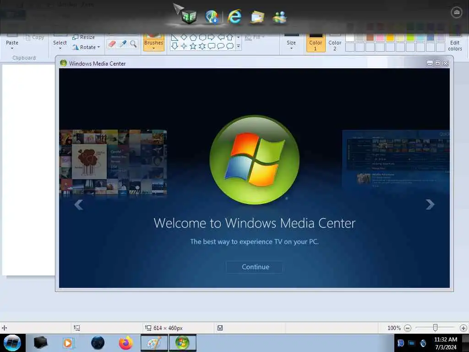This screenshot has width=469, height=352.
Task: Select the five-point star shape
Action: pyautogui.click(x=193, y=46)
